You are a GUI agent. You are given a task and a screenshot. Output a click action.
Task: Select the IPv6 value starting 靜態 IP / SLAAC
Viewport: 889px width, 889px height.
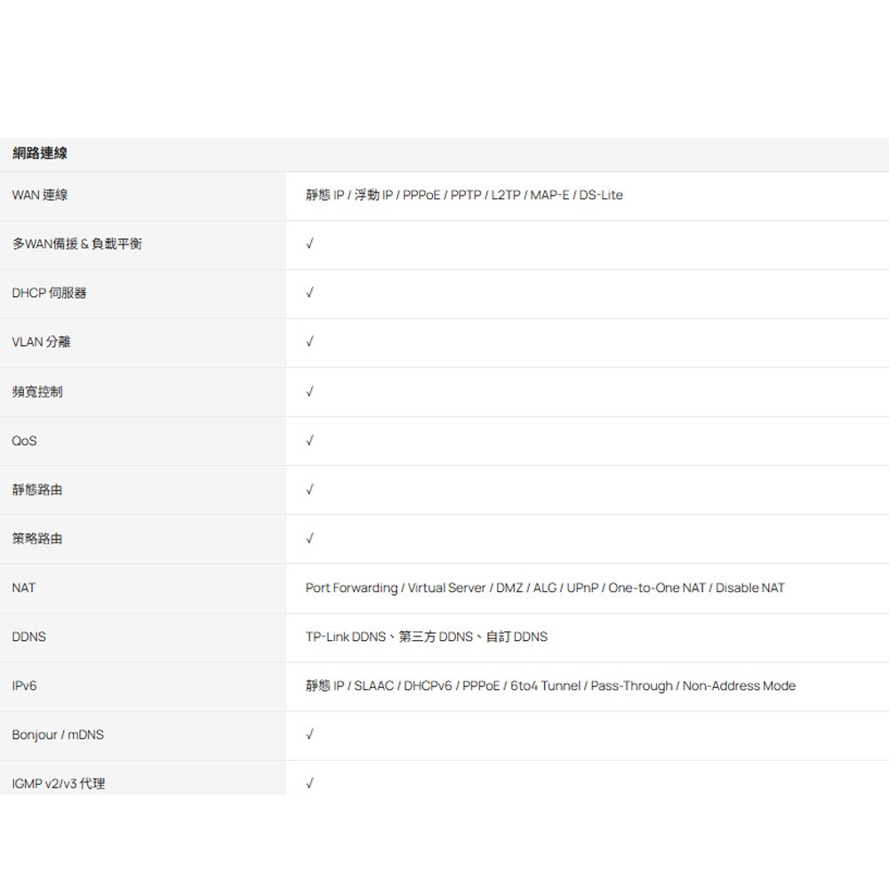click(550, 686)
